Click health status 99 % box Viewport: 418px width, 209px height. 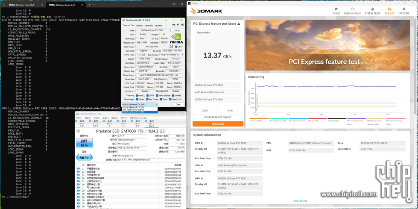pos(84,143)
